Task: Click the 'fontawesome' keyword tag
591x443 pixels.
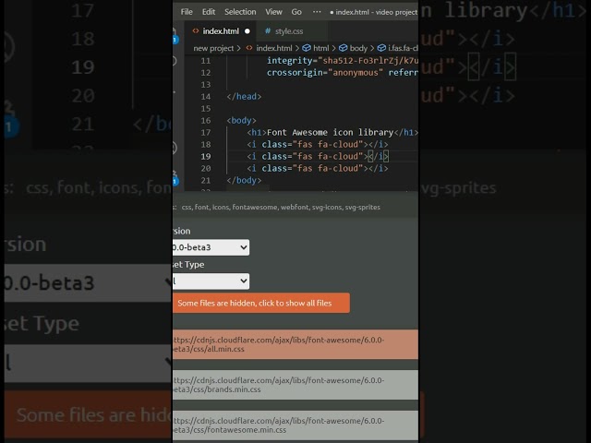Action: point(255,207)
